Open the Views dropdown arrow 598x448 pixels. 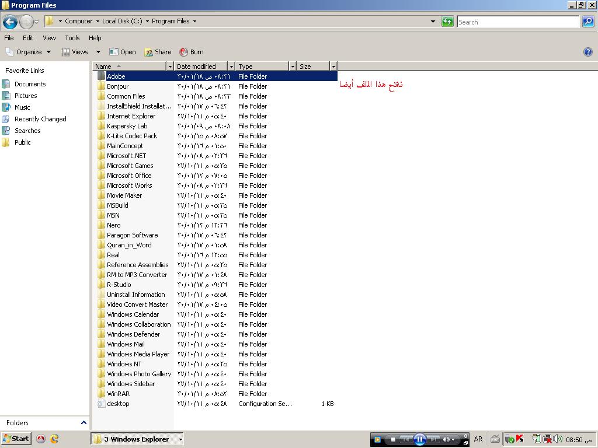point(98,52)
